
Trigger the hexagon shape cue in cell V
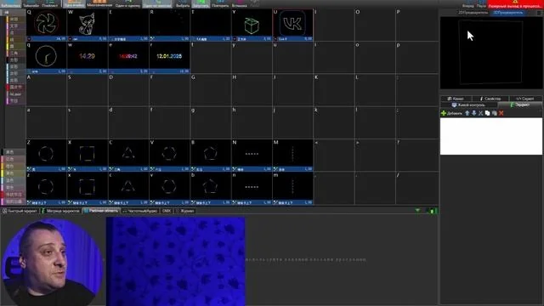pyautogui.click(x=169, y=155)
